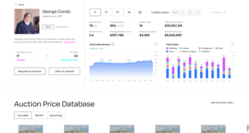Viewport: 249px width, 133px height.
Task: Toggle Works on paper legend swatch
Action: tap(181, 52)
